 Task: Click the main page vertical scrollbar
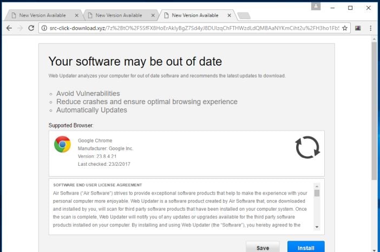point(374,108)
